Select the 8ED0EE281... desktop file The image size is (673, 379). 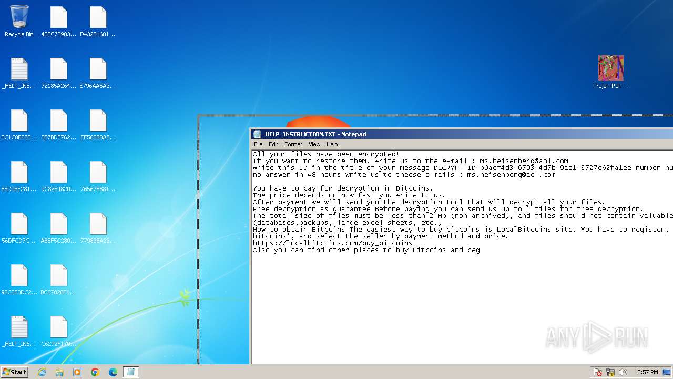tap(19, 176)
